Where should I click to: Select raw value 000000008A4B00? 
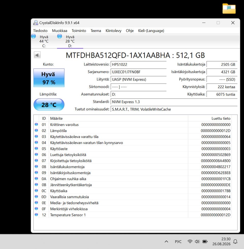pyautogui.click(x=216, y=161)
